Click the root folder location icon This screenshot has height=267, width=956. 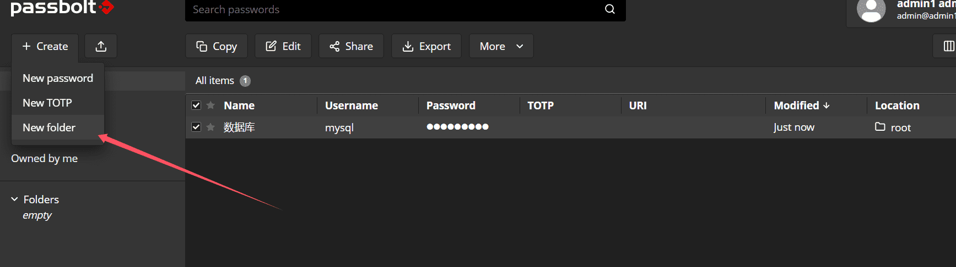coord(880,127)
